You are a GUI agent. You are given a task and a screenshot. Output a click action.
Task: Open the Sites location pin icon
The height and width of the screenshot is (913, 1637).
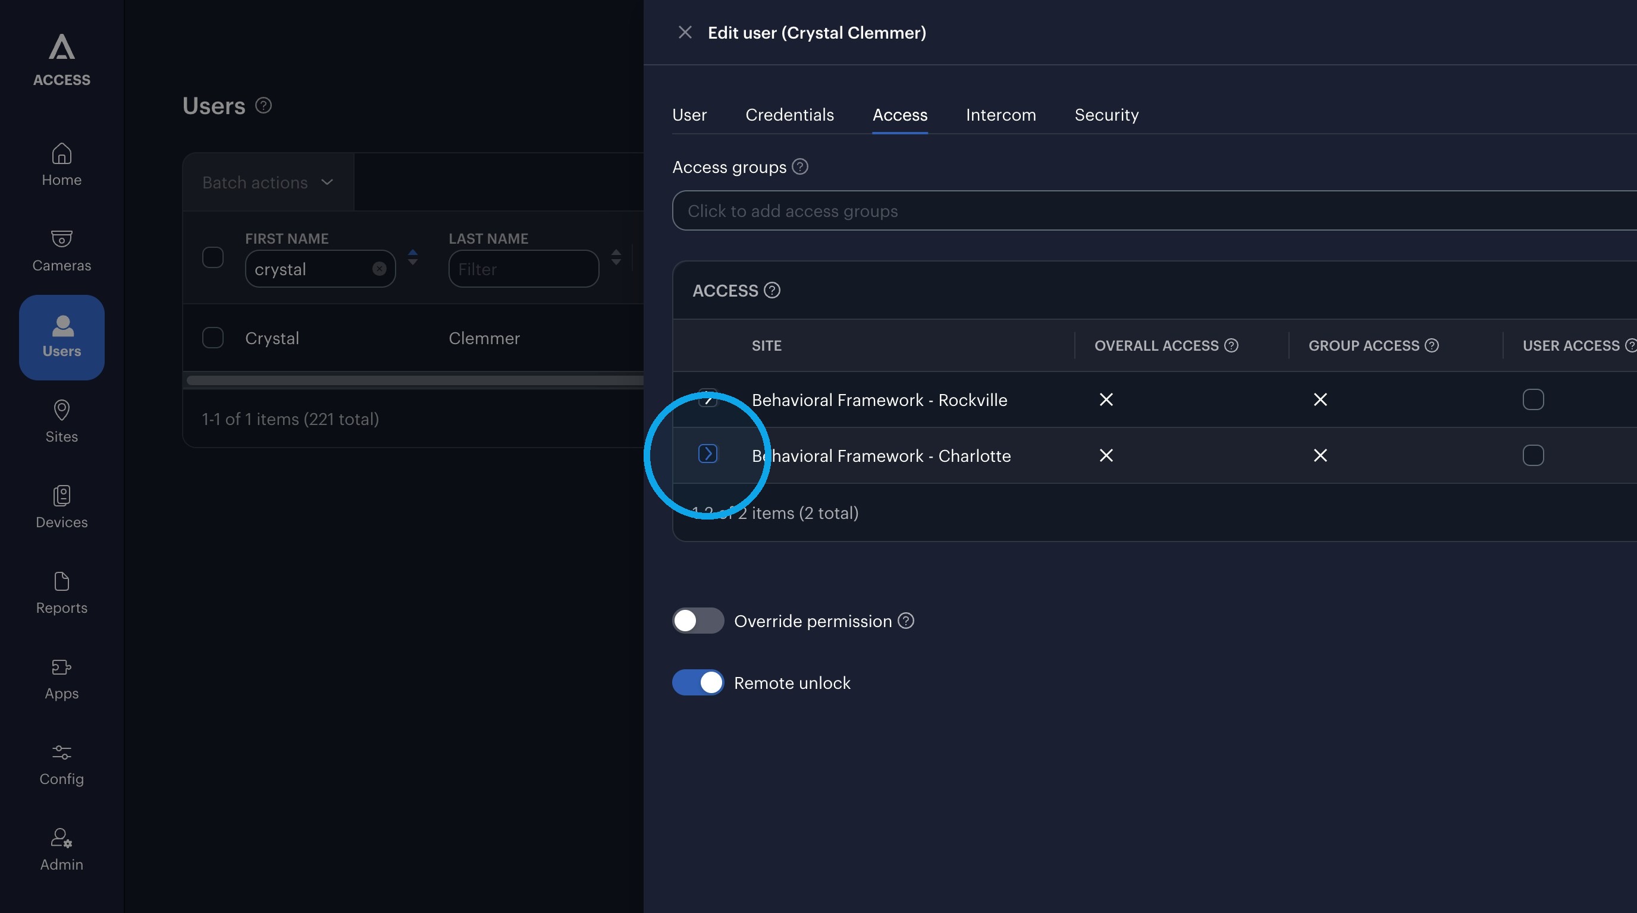pyautogui.click(x=62, y=410)
